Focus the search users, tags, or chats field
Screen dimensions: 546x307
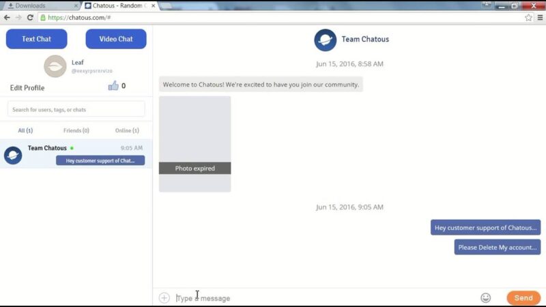tap(76, 109)
